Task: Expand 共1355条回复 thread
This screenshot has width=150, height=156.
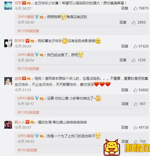Action: (28, 113)
